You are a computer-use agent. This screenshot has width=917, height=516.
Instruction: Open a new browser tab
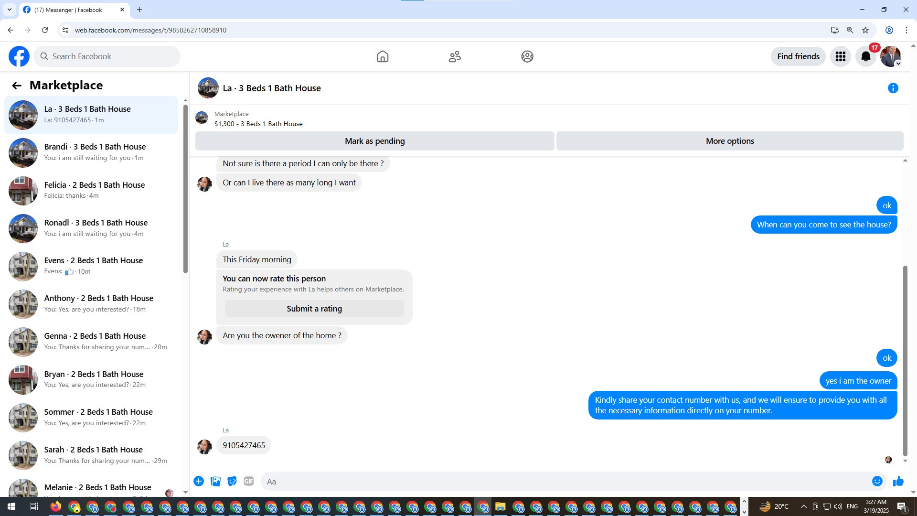pos(139,10)
